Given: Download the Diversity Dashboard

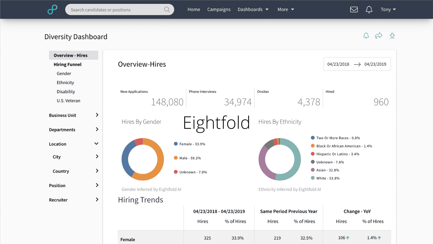Looking at the screenshot, I should click(392, 36).
